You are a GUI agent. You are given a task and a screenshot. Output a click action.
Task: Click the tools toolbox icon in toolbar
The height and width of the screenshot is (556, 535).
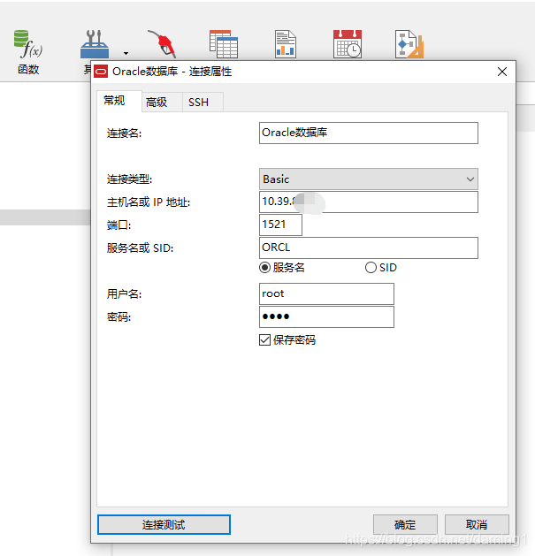pos(95,44)
